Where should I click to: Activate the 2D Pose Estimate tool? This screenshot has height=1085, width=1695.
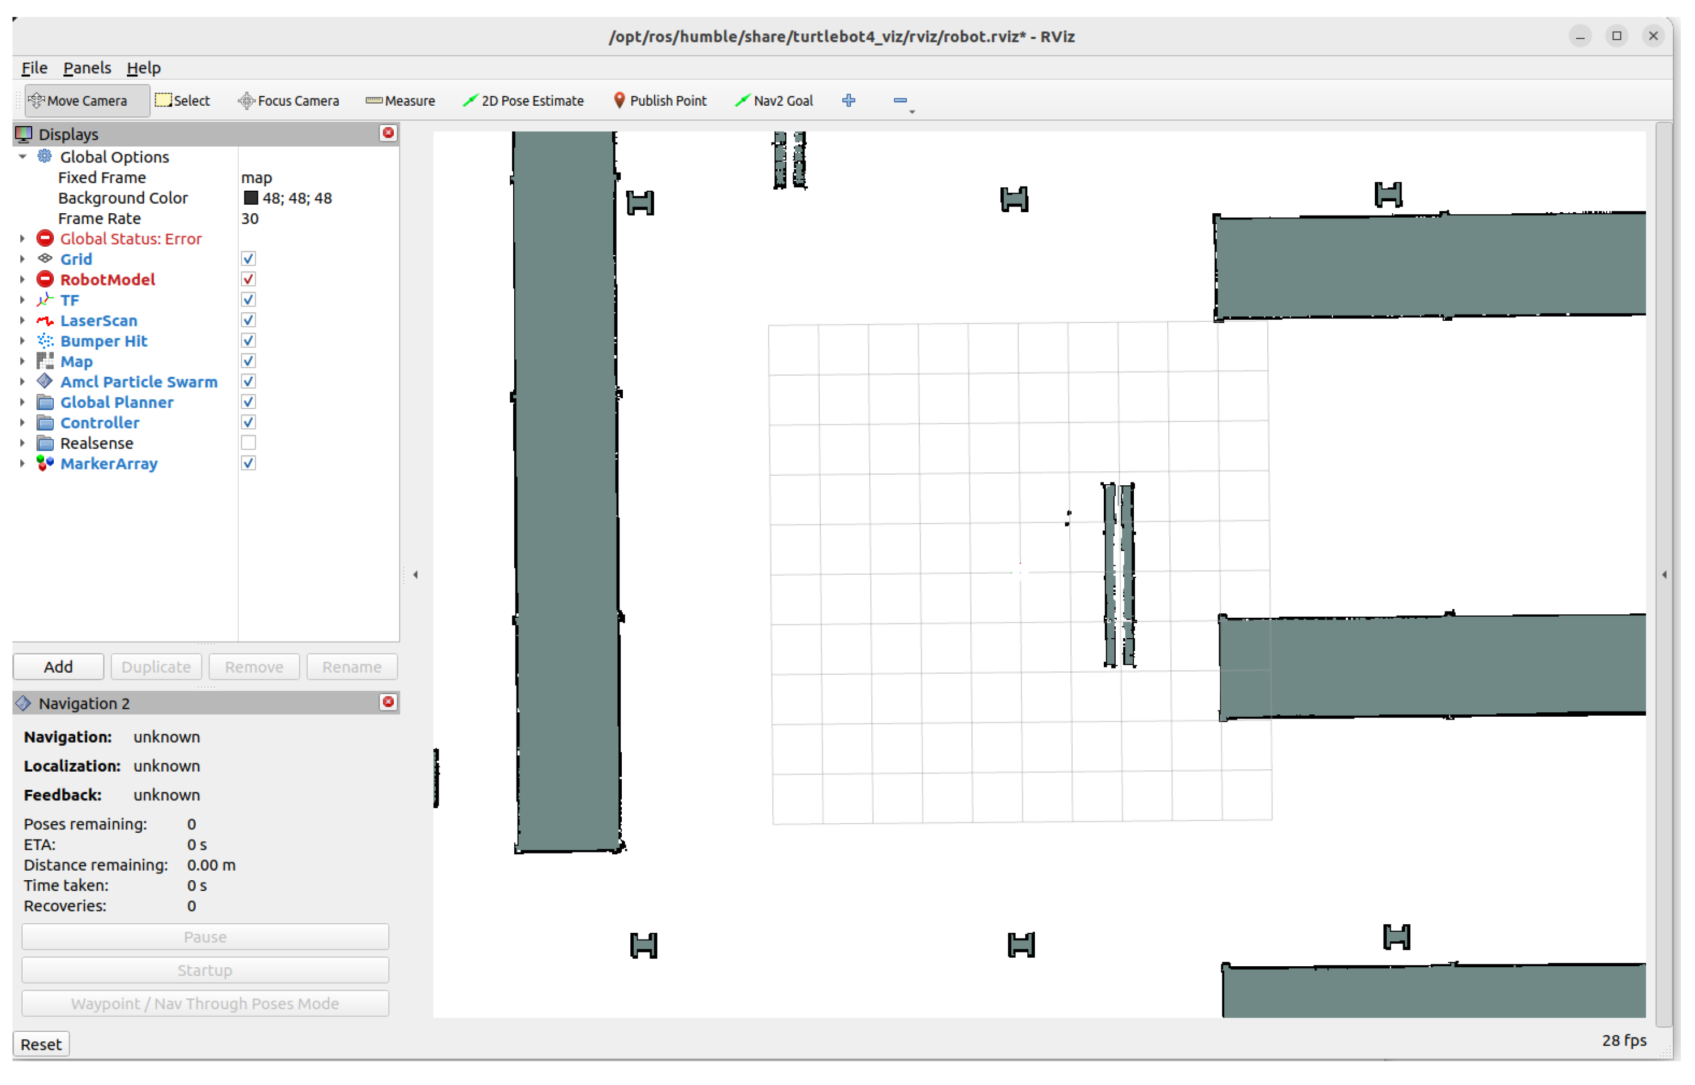click(x=523, y=101)
